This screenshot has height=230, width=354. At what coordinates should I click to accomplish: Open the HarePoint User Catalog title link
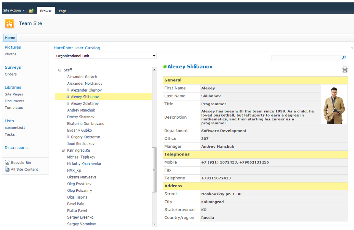point(77,48)
